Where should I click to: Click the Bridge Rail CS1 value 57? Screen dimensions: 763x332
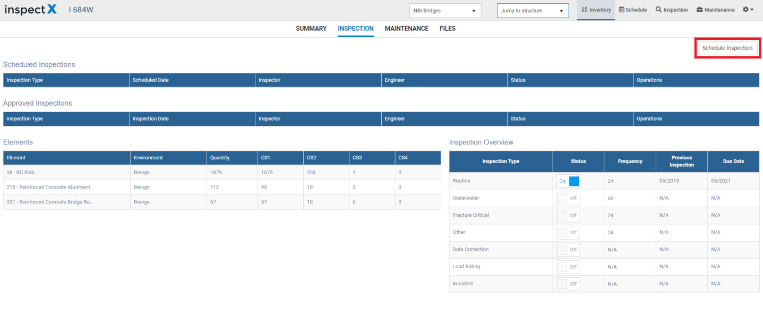pos(264,202)
